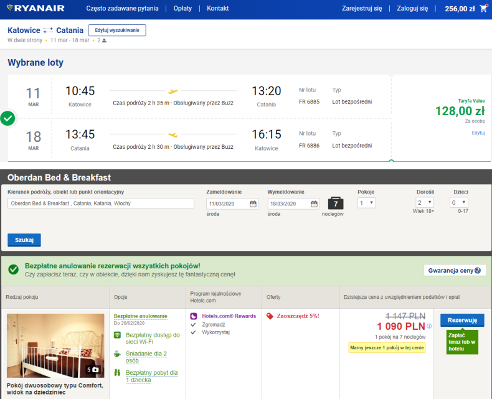Viewport: 492px width, 399px height.
Task: Click the price guarantee help icon
Action: (x=478, y=270)
